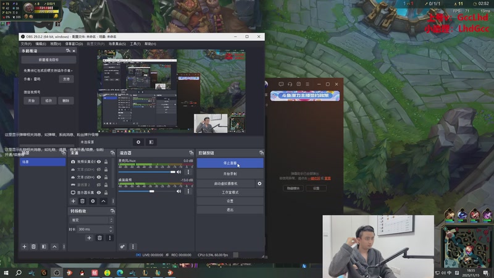Click the Support button next to the author name
494x278 pixels.
[x=66, y=79]
